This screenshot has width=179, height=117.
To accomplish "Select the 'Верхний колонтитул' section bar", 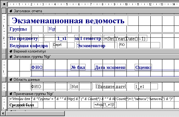I will [93, 51].
